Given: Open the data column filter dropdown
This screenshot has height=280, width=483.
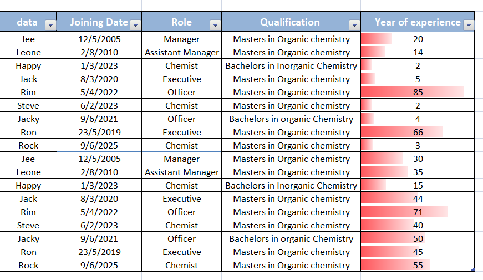Looking at the screenshot, I should point(50,25).
